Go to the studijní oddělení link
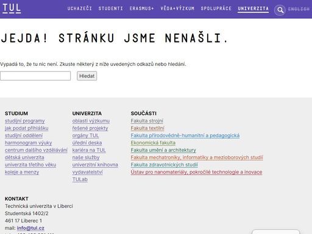312x234 pixels. [x=24, y=135]
